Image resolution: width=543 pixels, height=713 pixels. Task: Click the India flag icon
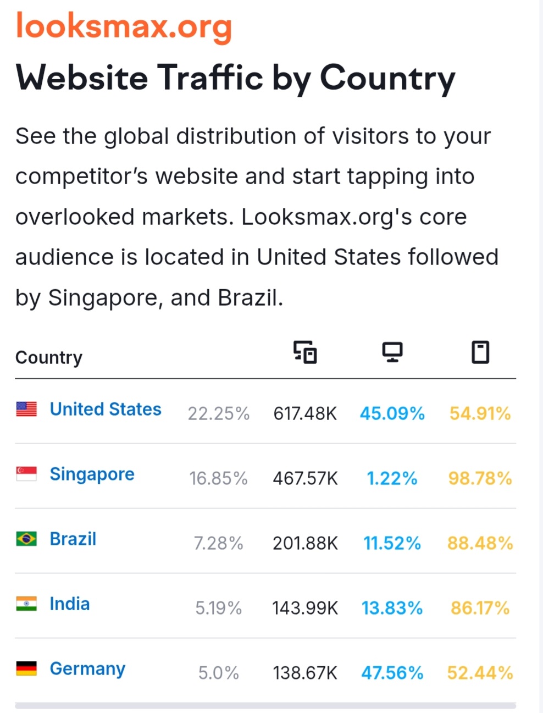(x=26, y=604)
